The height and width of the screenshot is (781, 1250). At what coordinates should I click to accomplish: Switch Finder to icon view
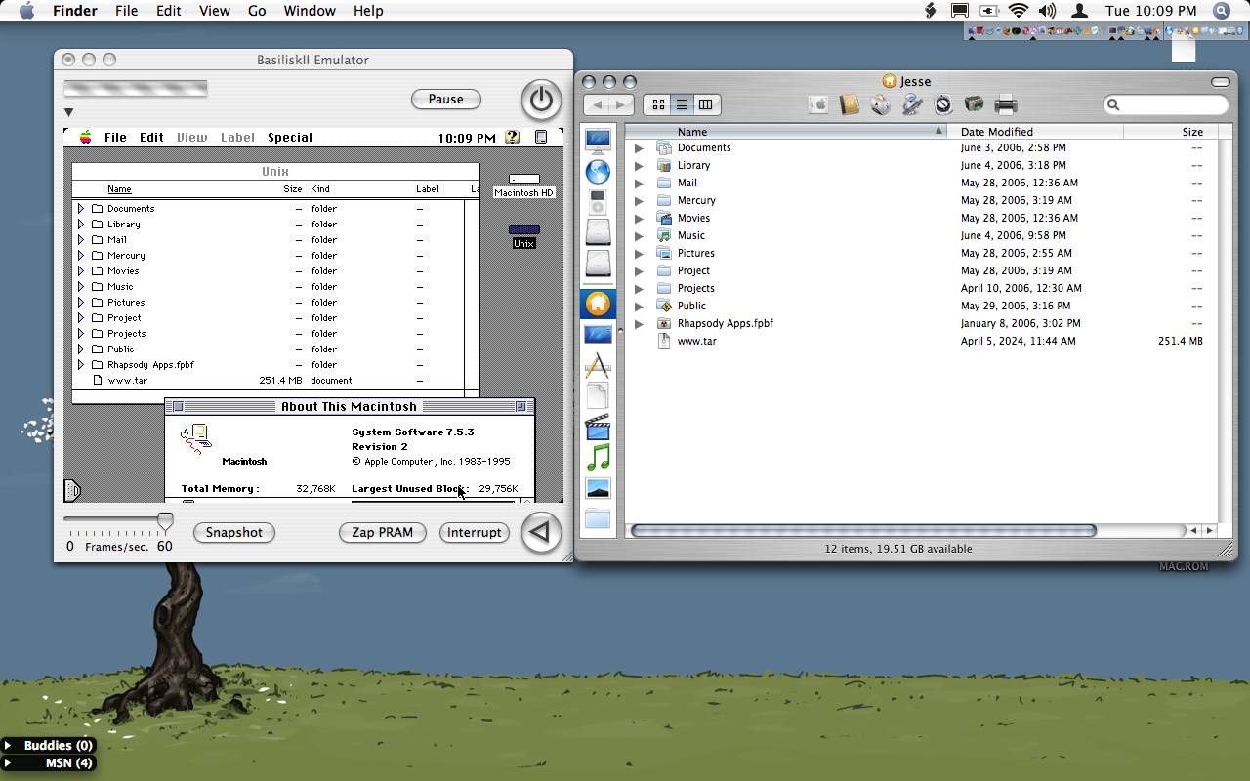[658, 104]
